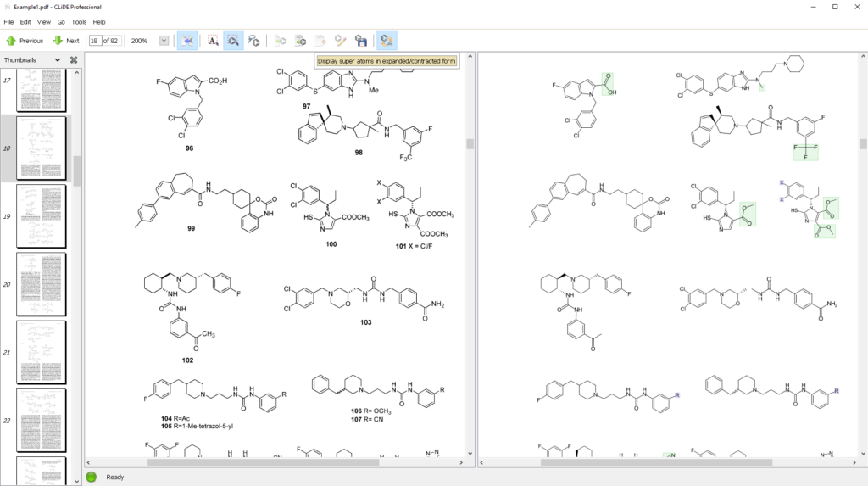868x486 pixels.
Task: Select the page 21 thumbnail
Action: tap(41, 352)
